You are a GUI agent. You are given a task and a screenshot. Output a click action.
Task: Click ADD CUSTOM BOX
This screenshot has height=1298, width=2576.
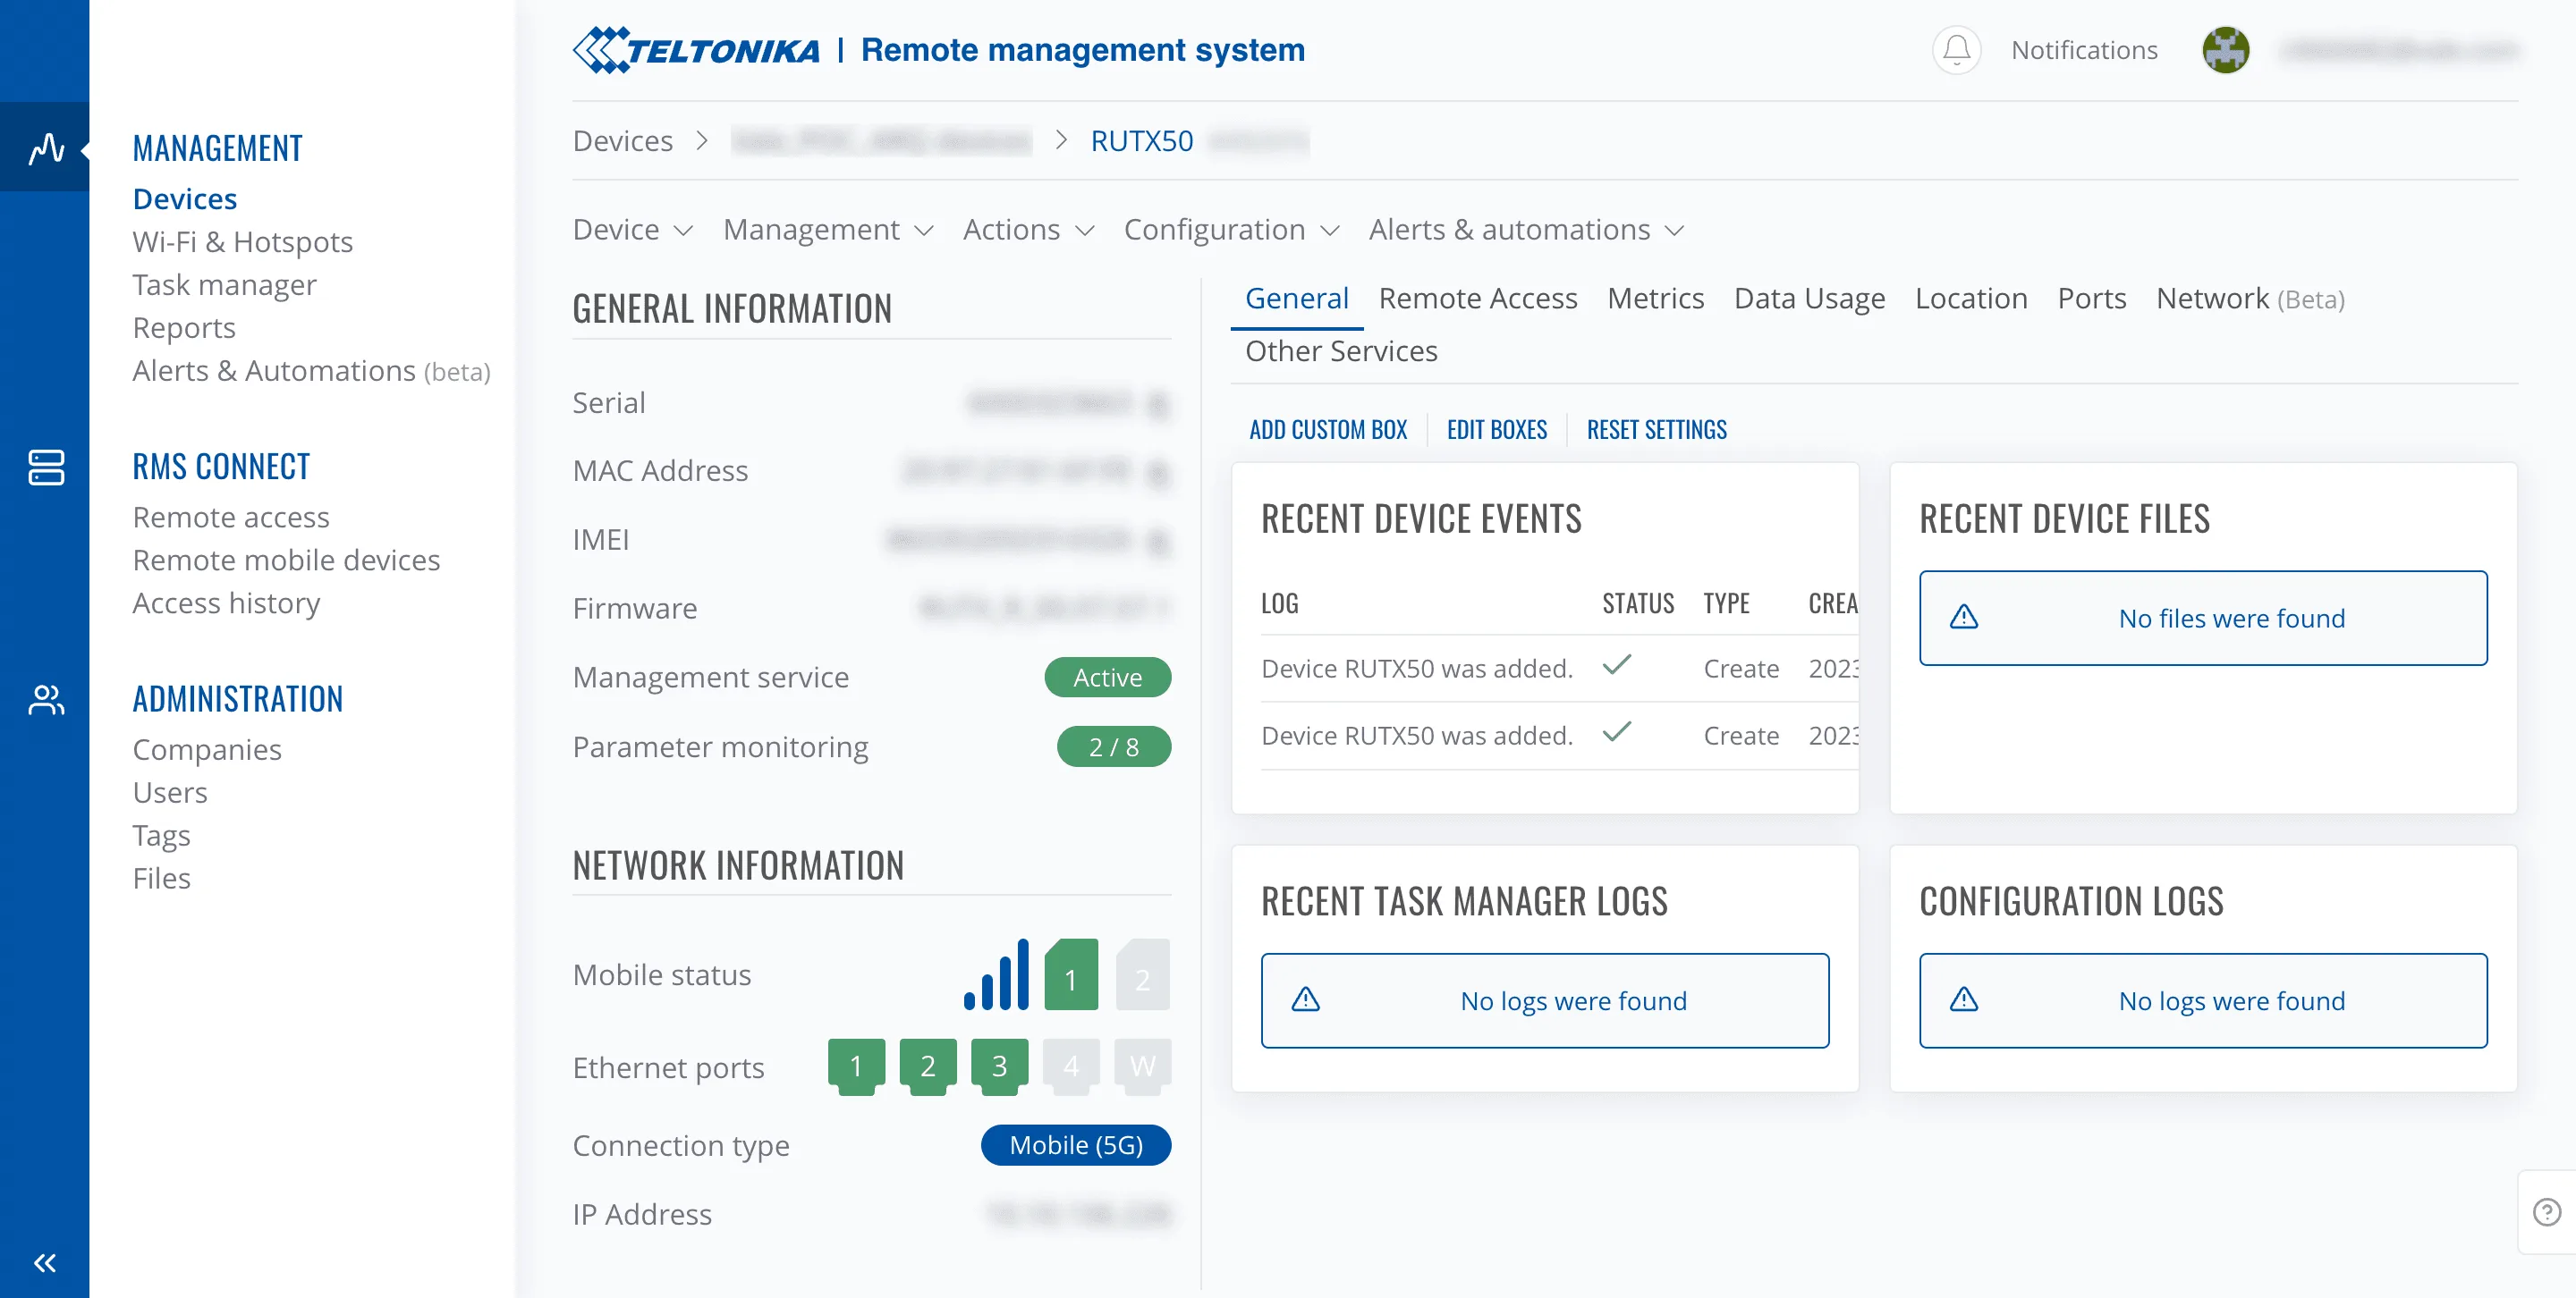point(1328,430)
